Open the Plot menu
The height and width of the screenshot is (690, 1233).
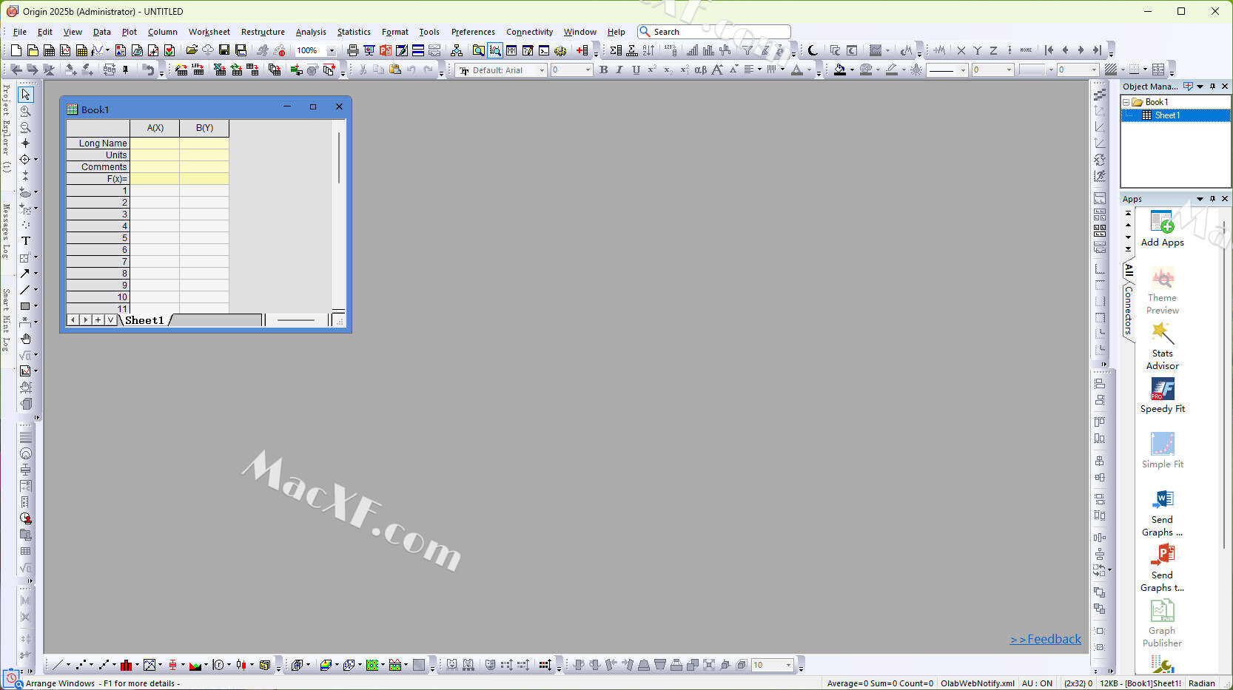pos(130,32)
